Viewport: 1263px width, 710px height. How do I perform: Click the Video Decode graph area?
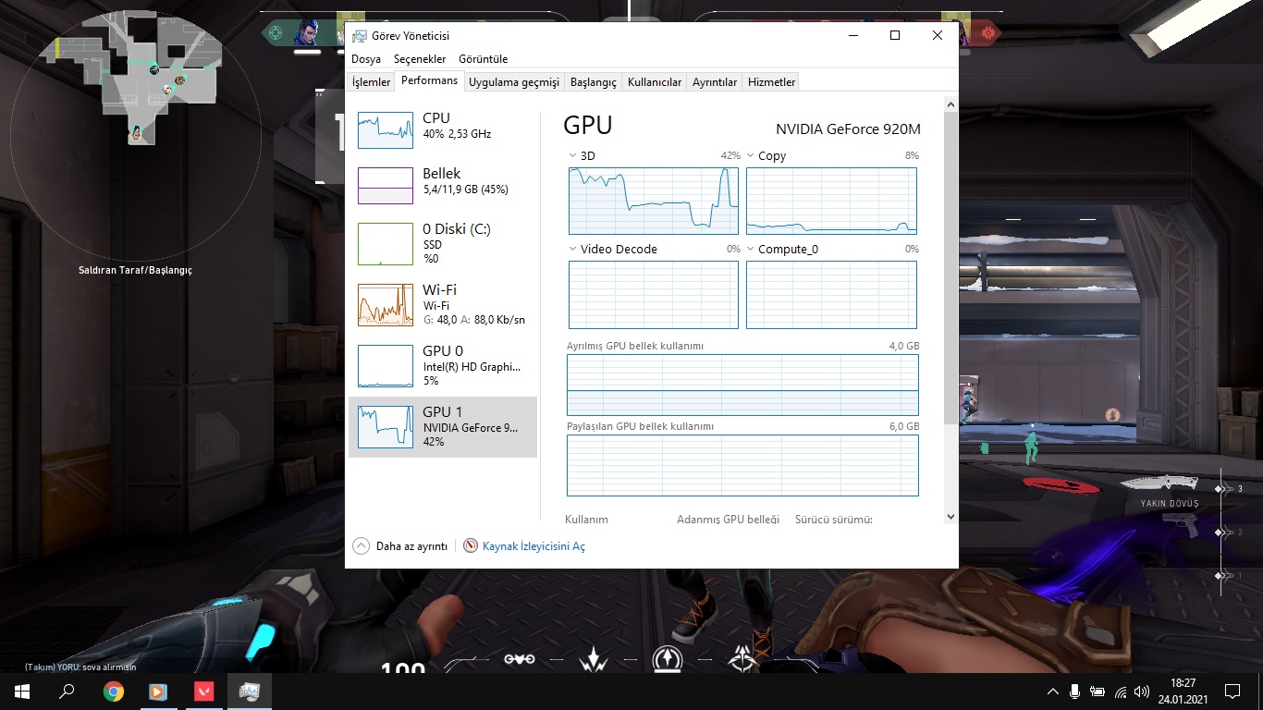654,295
